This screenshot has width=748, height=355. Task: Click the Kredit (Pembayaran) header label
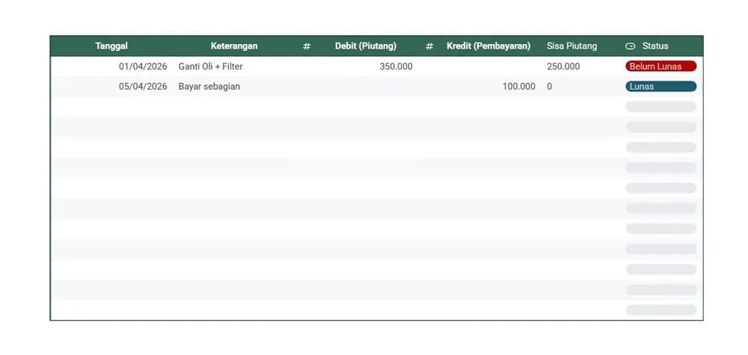[x=488, y=46]
